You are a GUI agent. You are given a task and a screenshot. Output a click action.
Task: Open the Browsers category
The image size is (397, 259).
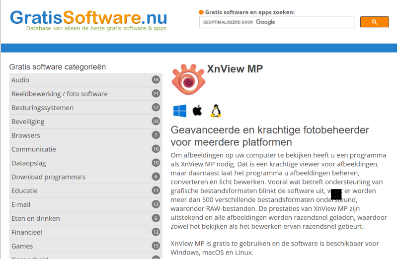[x=85, y=135]
